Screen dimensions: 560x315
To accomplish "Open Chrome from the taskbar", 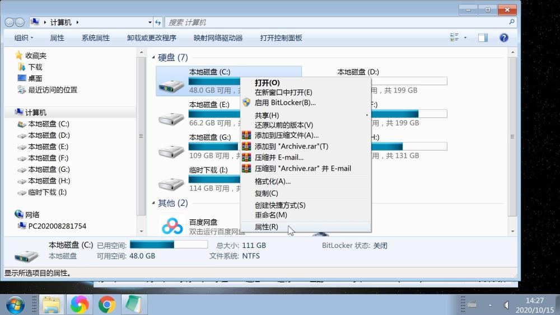I will [107, 304].
